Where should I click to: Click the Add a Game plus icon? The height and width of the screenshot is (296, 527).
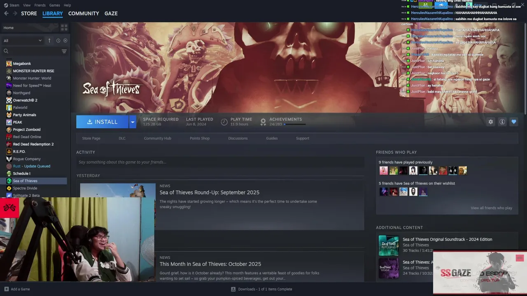pos(6,289)
